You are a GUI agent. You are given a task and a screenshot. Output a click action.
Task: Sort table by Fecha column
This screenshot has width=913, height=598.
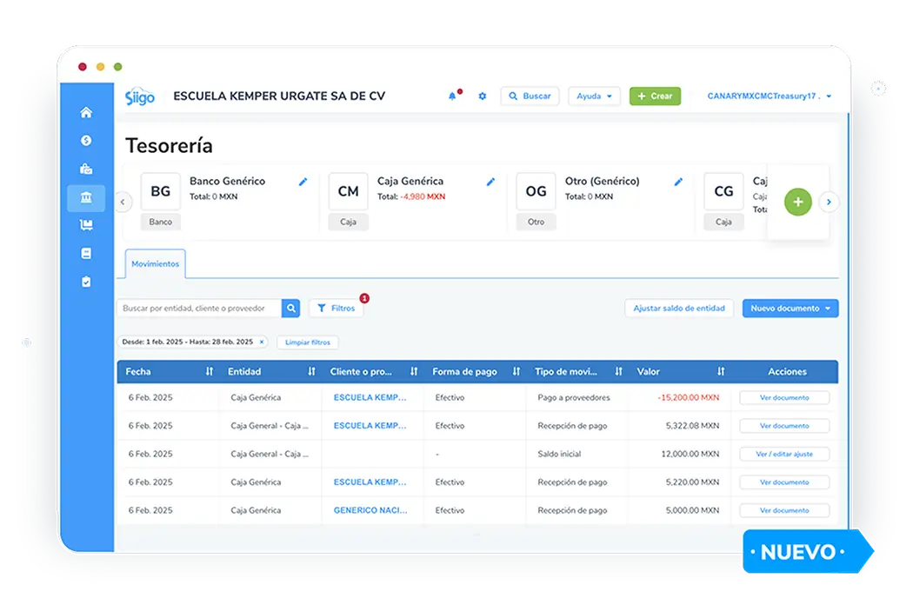point(209,372)
